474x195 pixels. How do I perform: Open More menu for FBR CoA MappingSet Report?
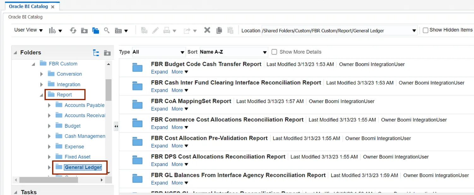pyautogui.click(x=180, y=109)
